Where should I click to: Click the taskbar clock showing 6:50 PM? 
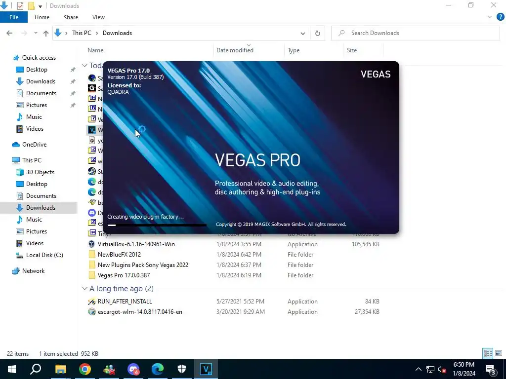click(464, 369)
